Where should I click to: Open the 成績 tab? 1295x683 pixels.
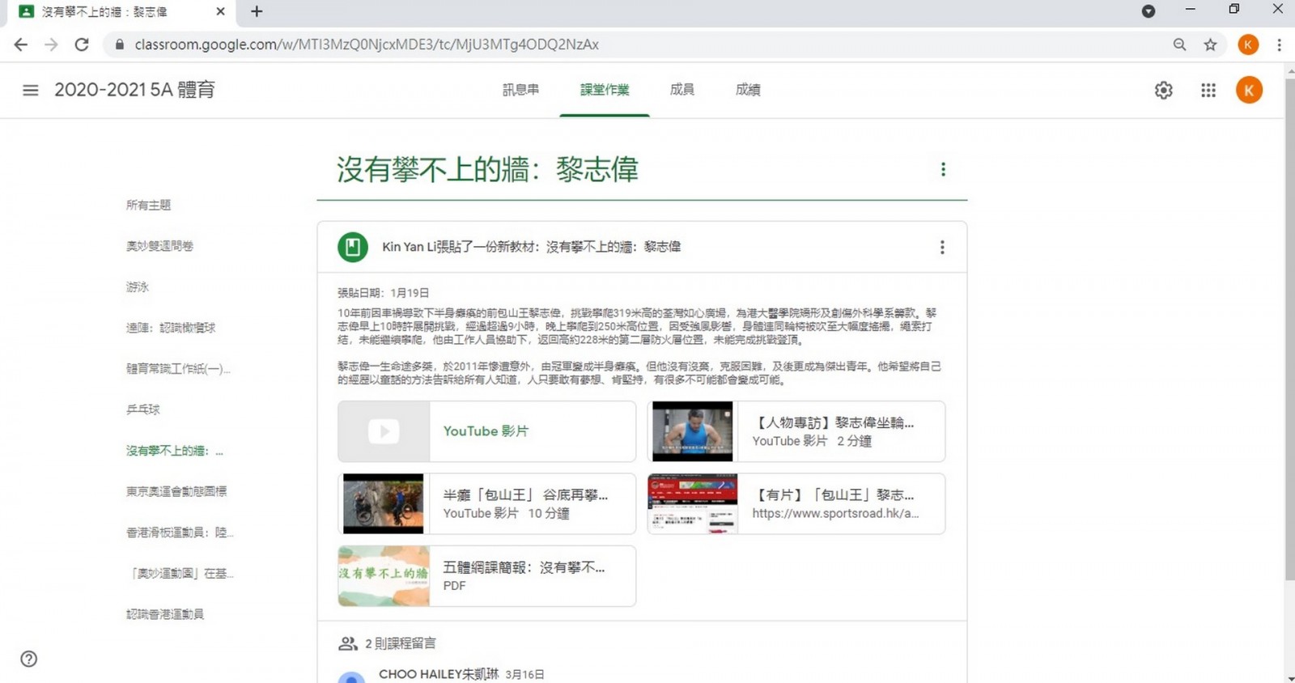747,90
